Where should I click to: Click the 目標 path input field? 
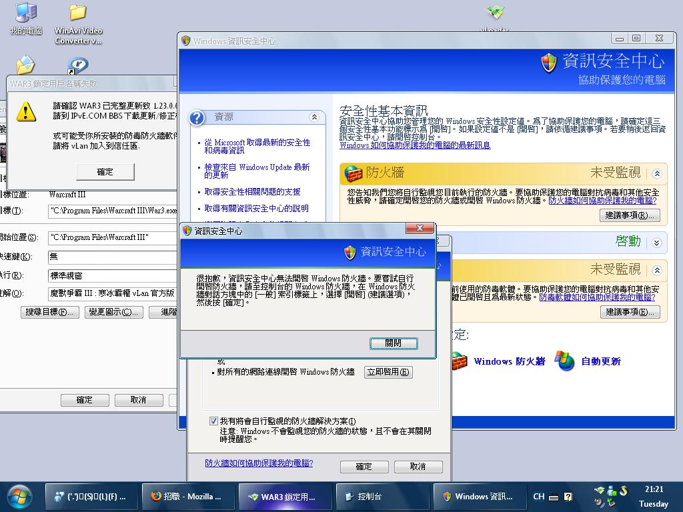click(x=113, y=211)
